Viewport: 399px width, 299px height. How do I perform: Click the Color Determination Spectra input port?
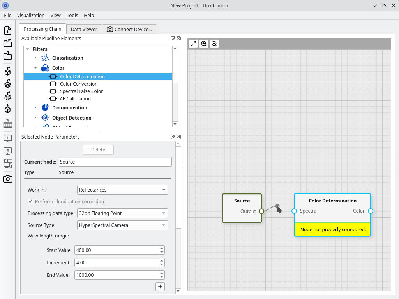click(294, 211)
